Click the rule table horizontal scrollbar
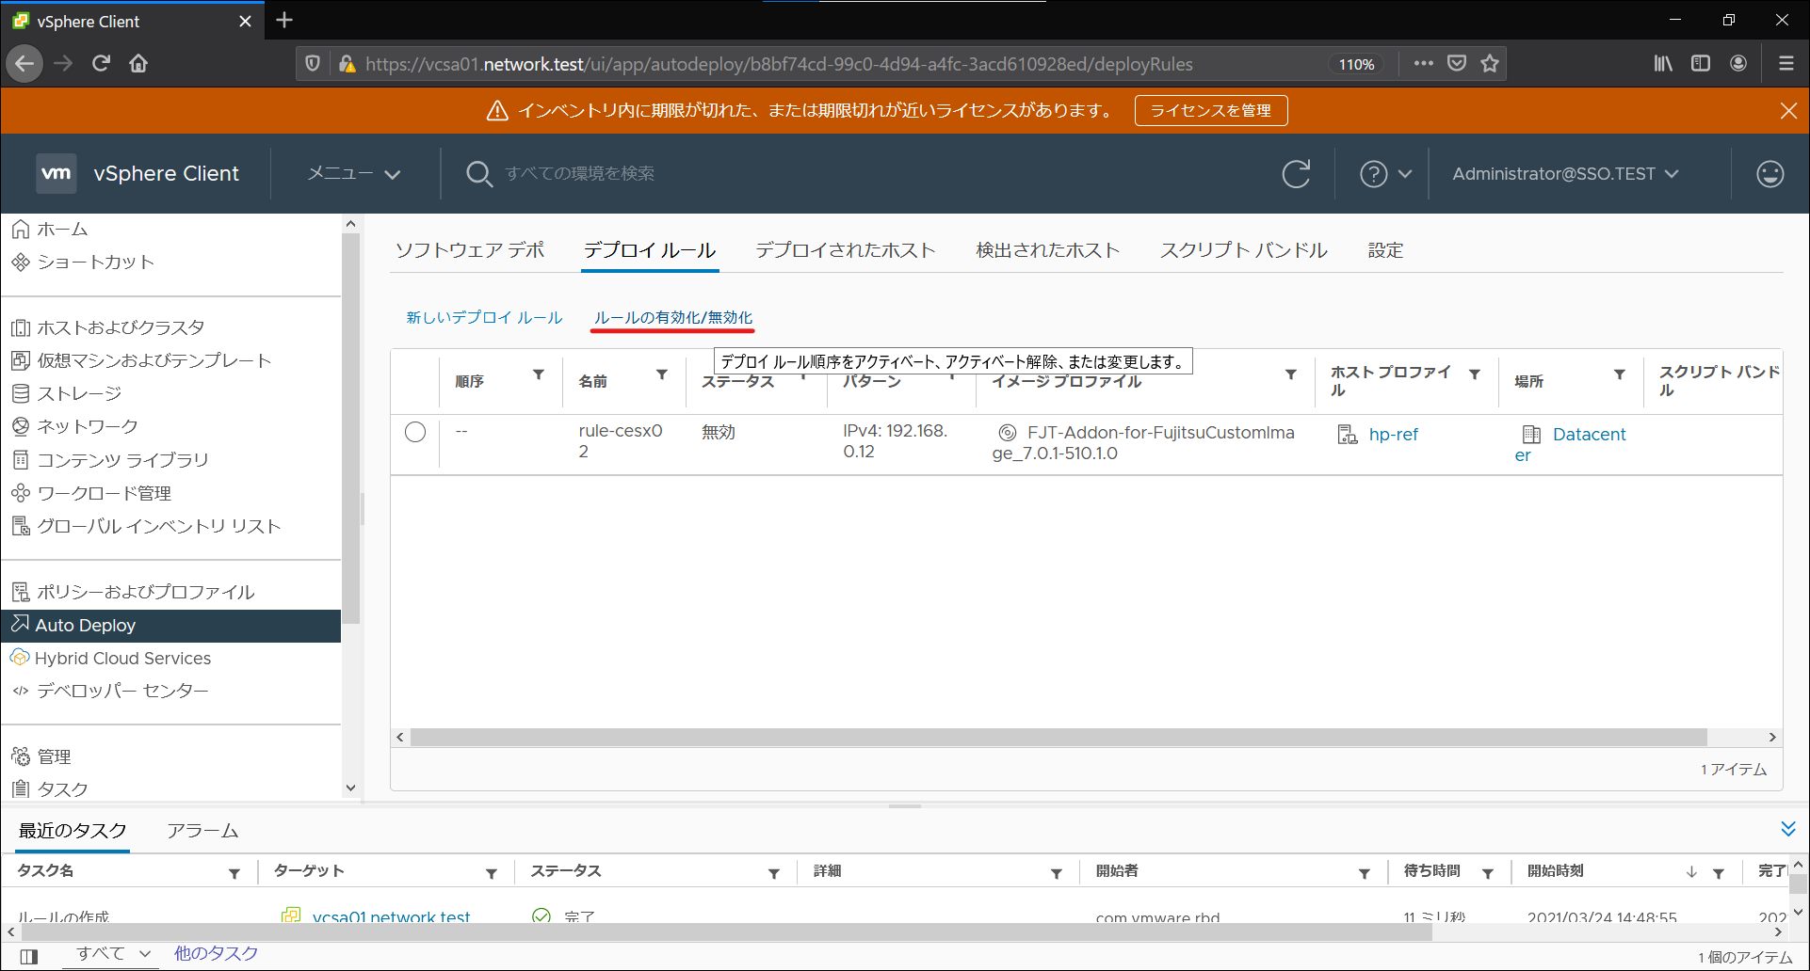1810x971 pixels. coord(1059,737)
